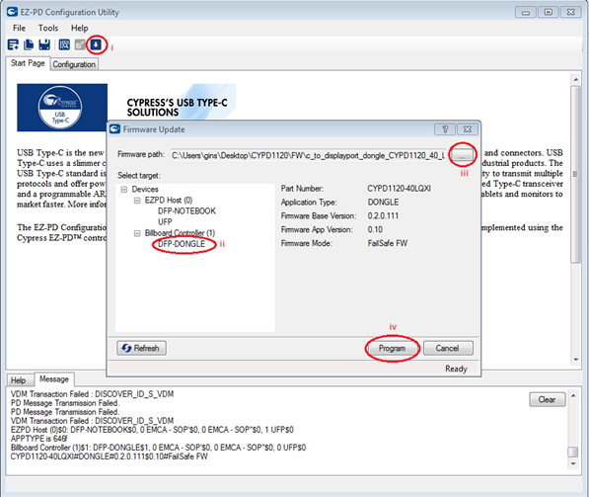Switch to the Message tab in the bottom panel

[54, 379]
